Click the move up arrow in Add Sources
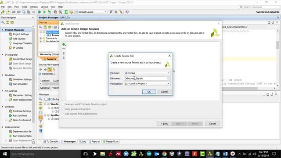Image resolution: width=281 pixels, height=158 pixels. (64, 53)
